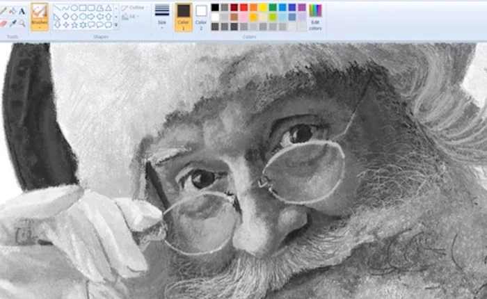
Task: Pick the turquoise blue palette swatch
Action: [x=282, y=8]
